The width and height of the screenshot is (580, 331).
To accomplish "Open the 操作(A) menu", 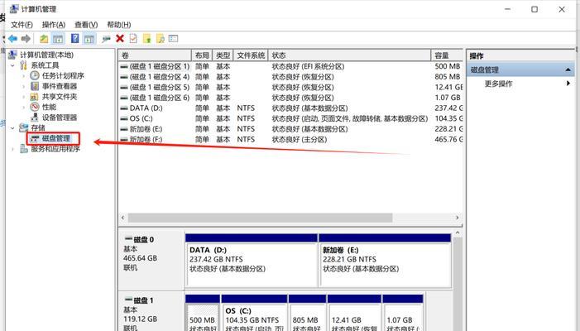I will [x=54, y=25].
